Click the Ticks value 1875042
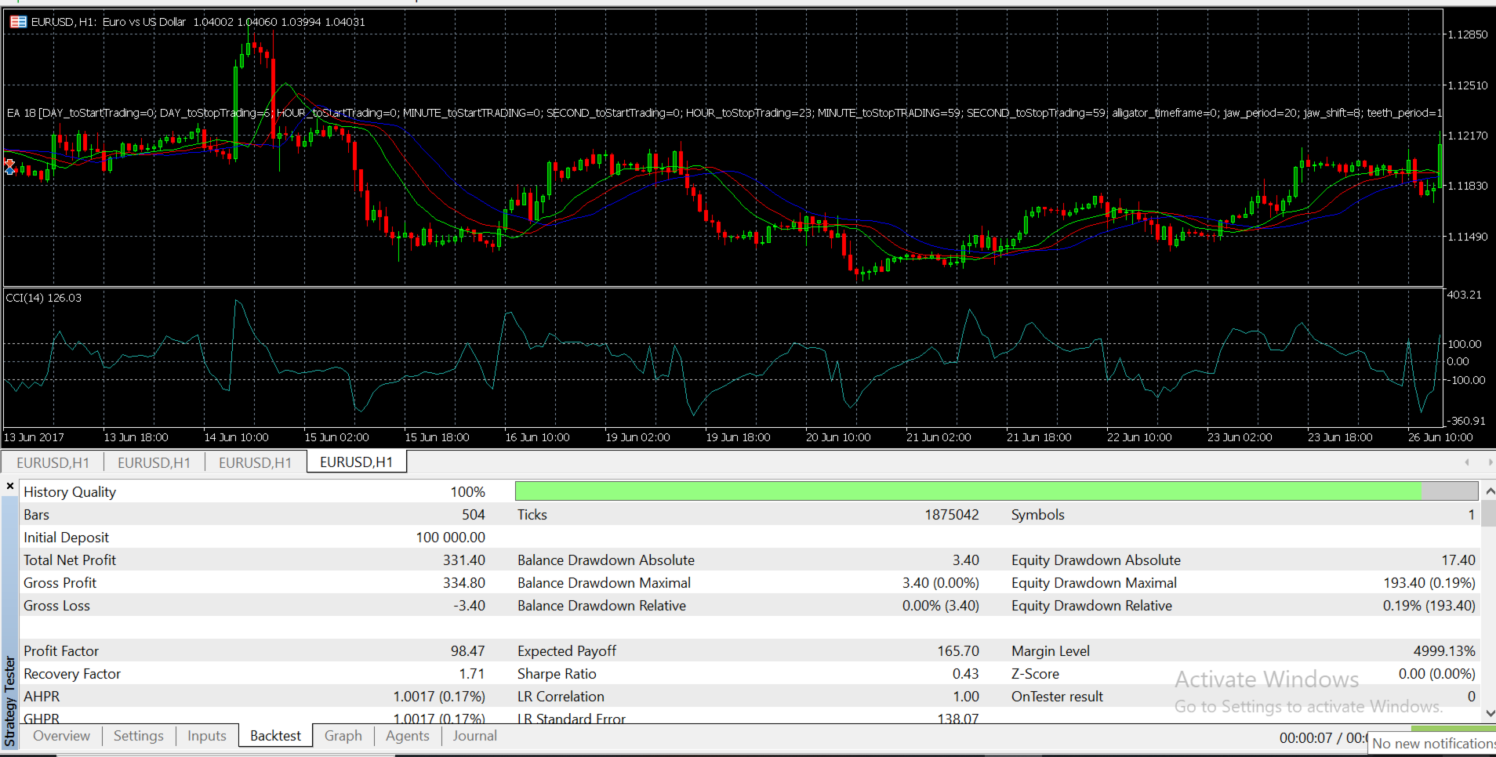The height and width of the screenshot is (757, 1496). coord(952,515)
